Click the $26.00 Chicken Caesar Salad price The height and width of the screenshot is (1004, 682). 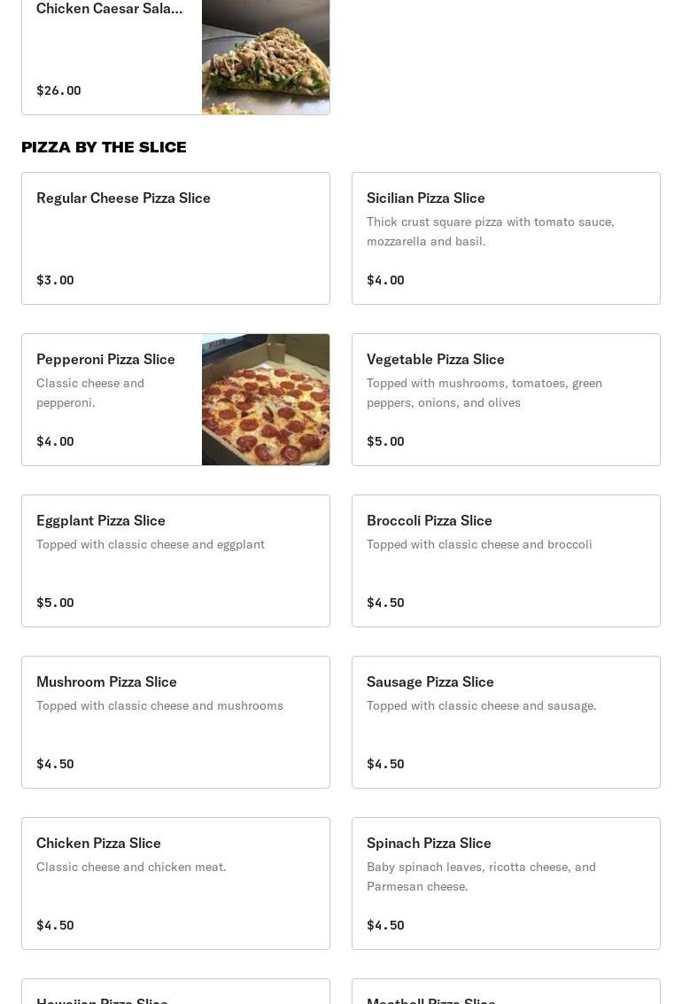58,90
